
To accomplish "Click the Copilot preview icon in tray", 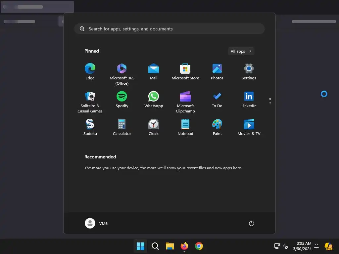I will coord(328,246).
